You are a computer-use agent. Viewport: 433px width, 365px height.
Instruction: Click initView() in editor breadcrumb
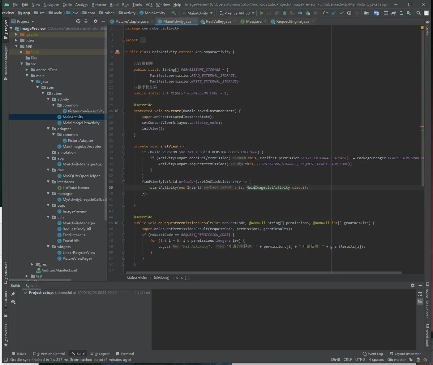(161, 278)
